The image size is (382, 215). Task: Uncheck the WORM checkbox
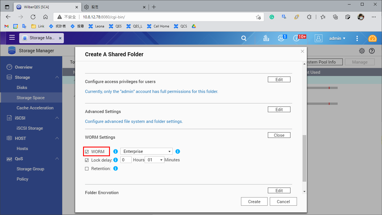[87, 152]
